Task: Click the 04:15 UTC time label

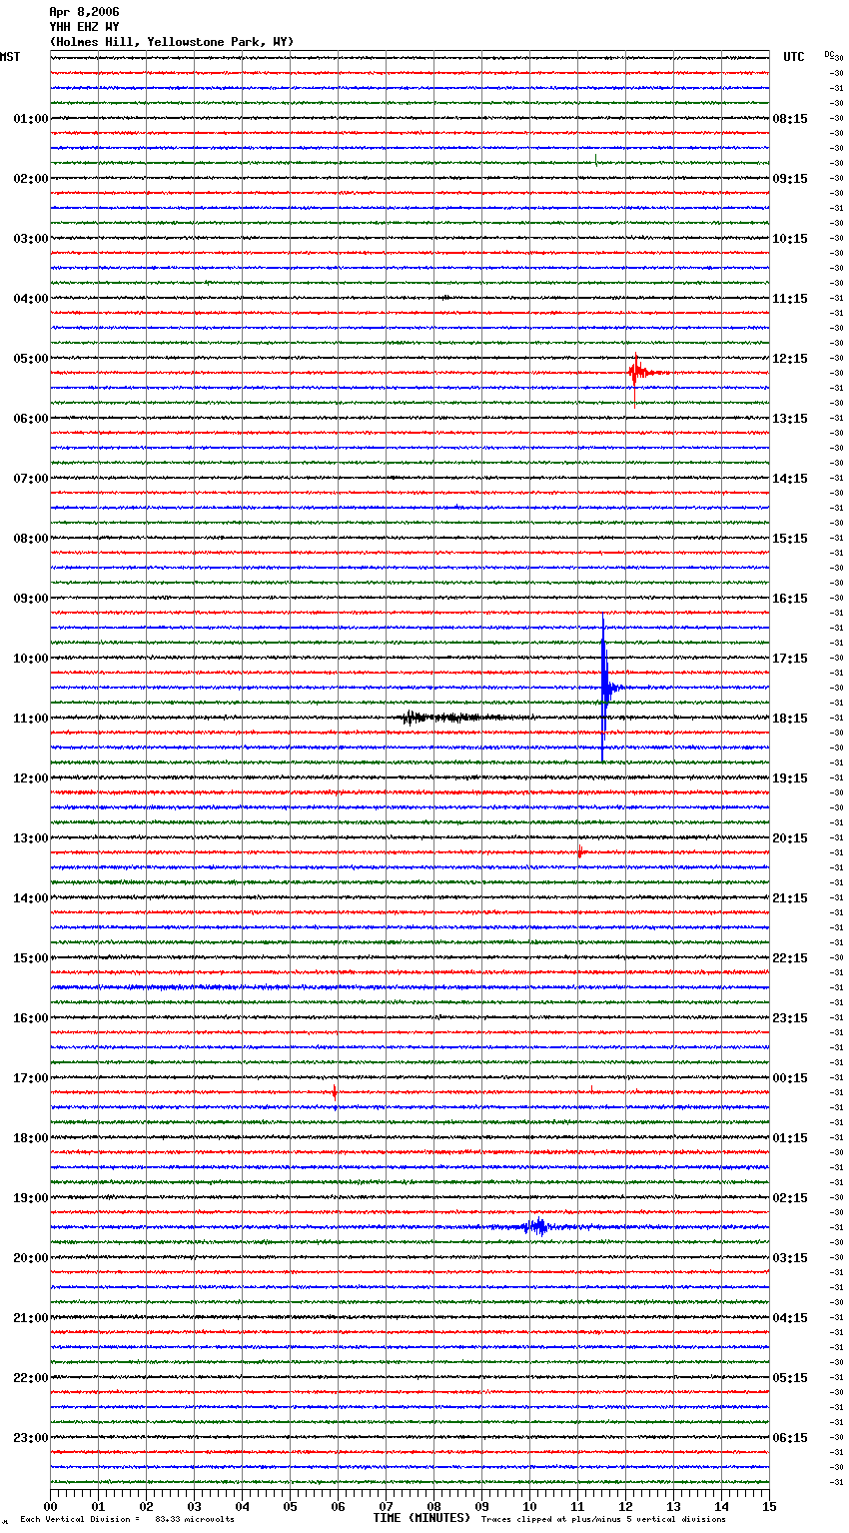Action: (790, 1318)
